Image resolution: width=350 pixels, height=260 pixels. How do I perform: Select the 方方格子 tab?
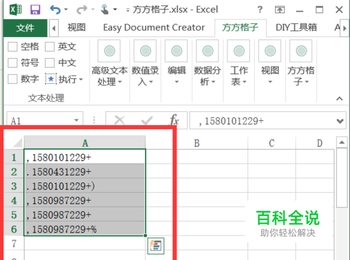pyautogui.click(x=240, y=27)
